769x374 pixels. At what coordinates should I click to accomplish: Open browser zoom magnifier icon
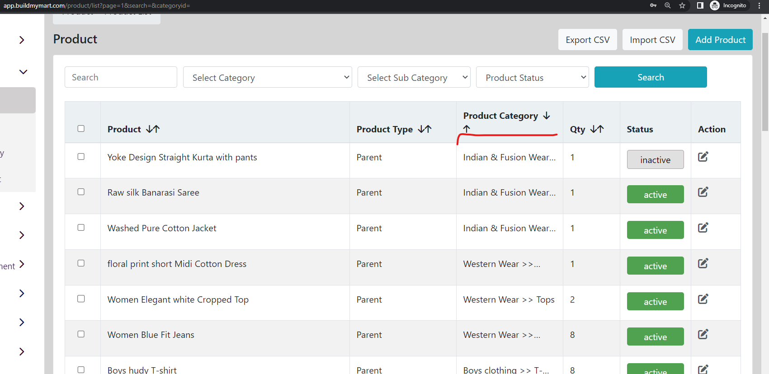coord(668,5)
